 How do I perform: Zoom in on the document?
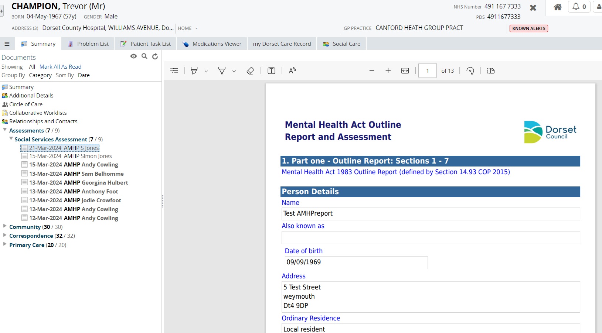(x=388, y=71)
